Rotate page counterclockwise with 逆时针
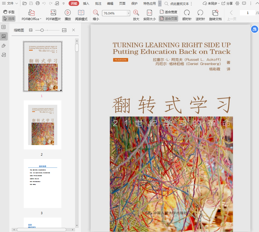This screenshot has width=259, height=232. click(200, 13)
